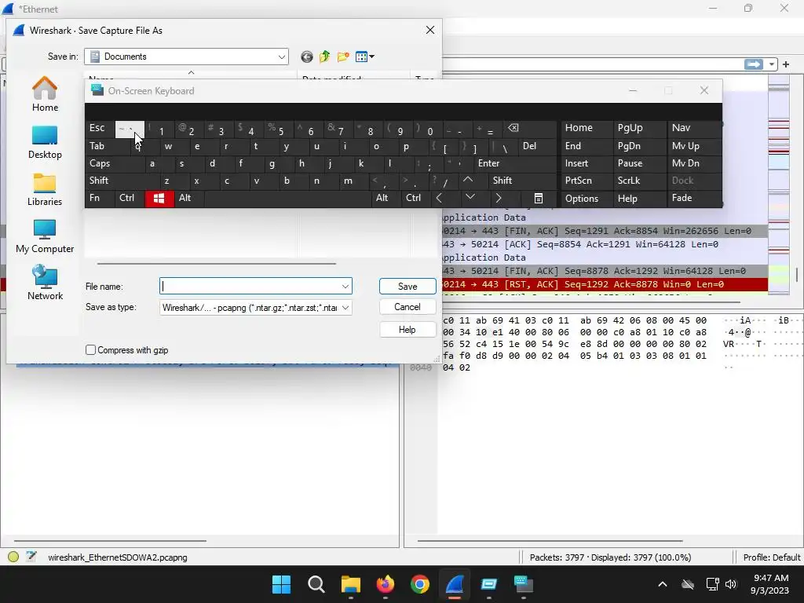Open taskbar Search
The height and width of the screenshot is (603, 804).
(316, 584)
